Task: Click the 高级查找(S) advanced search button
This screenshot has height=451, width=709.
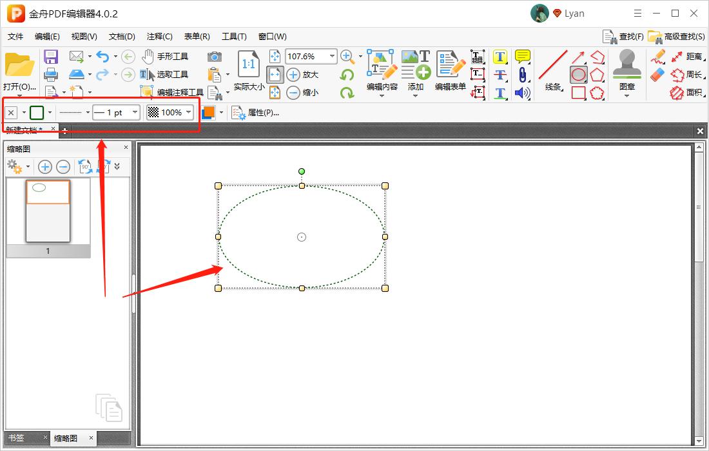Action: [x=677, y=37]
